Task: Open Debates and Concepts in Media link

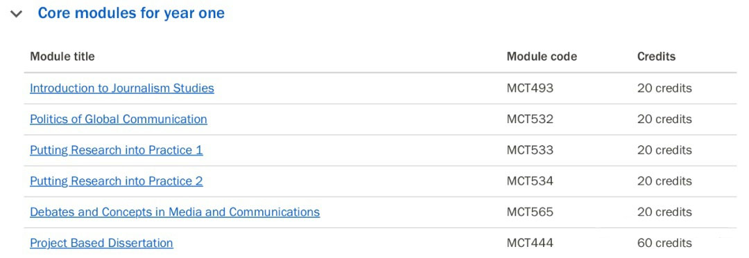Action: pyautogui.click(x=175, y=212)
